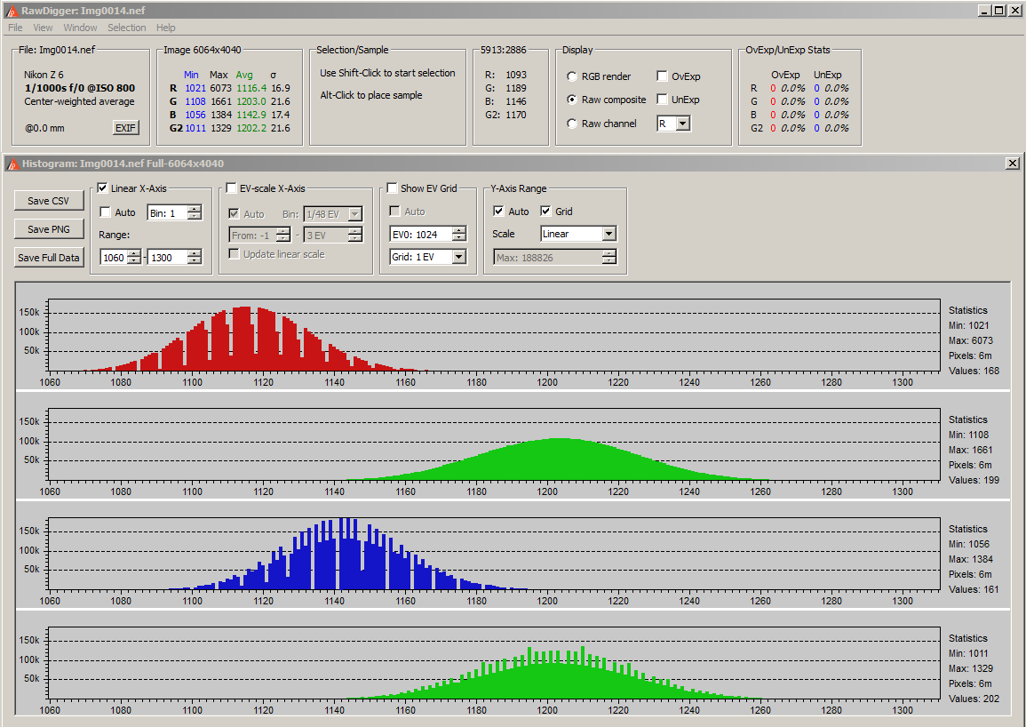Increase the linear Bin value with up arrow

195,208
